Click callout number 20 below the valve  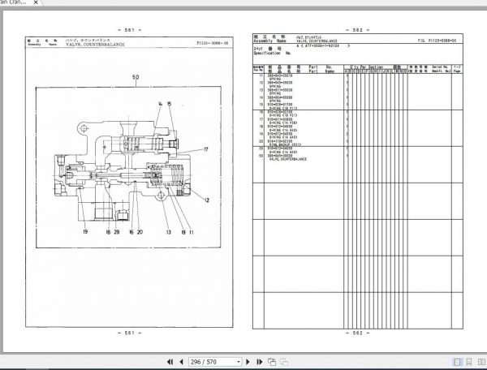140,232
